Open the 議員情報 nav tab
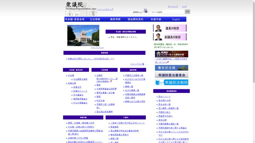255x143 pixels. coord(115,19)
